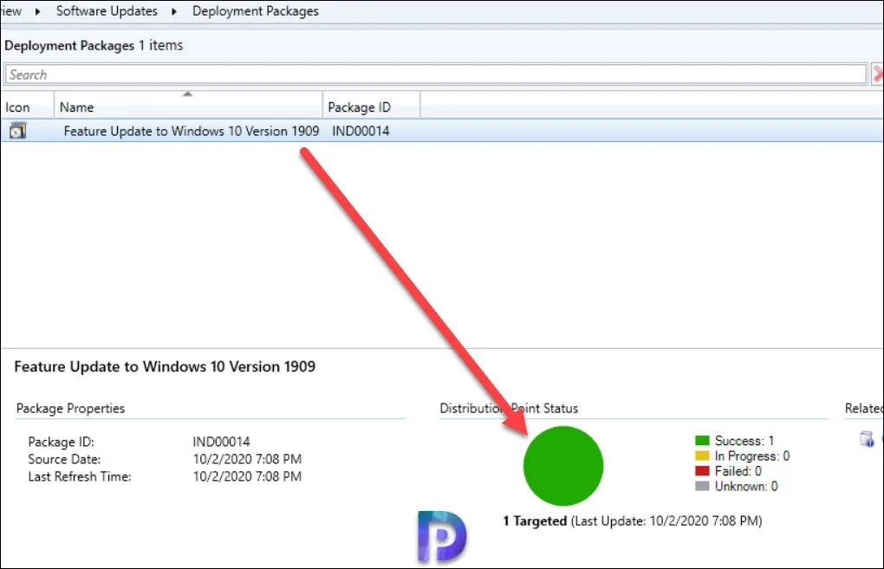Expand the arrow before Deployment Packages
The image size is (884, 569).
point(174,11)
